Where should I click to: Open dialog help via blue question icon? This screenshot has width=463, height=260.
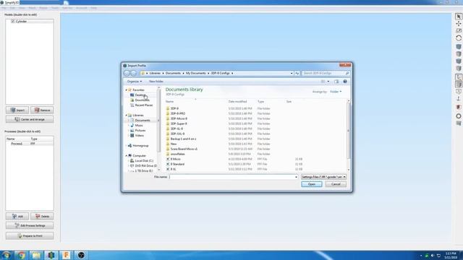(x=345, y=82)
